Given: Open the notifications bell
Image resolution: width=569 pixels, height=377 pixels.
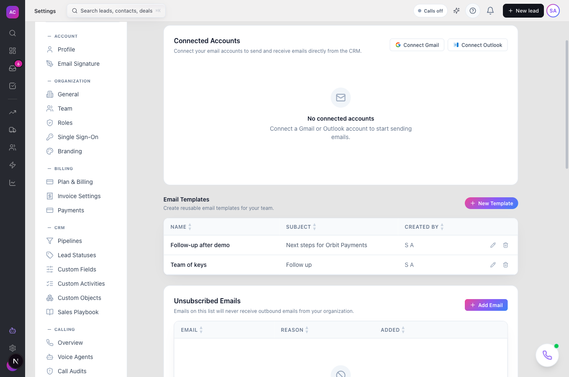Looking at the screenshot, I should (x=490, y=11).
